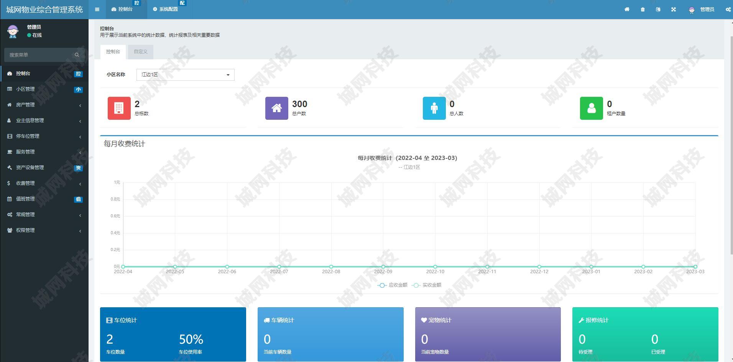Expand the 业主信息管理 sidebar menu

[x=44, y=121]
